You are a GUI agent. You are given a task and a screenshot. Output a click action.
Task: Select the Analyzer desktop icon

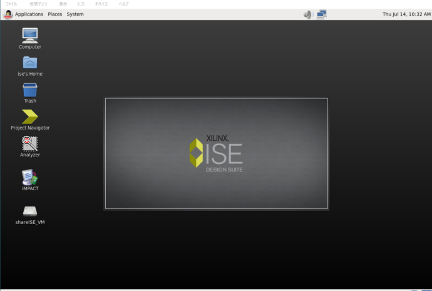click(x=29, y=144)
